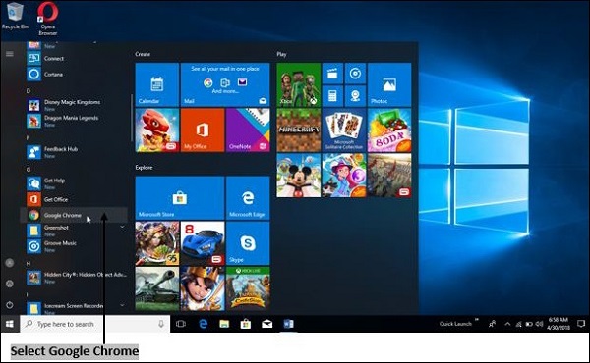Open the Camera small tile
The height and width of the screenshot is (363, 590).
click(355, 96)
